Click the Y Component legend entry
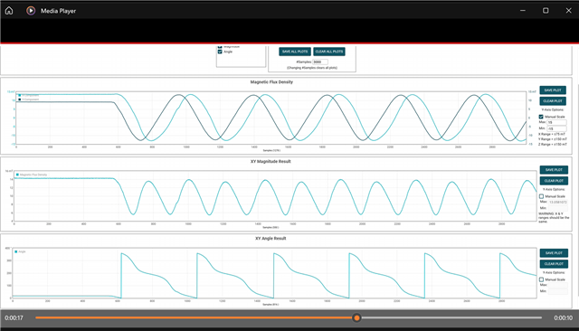The height and width of the screenshot is (331, 579). click(29, 99)
